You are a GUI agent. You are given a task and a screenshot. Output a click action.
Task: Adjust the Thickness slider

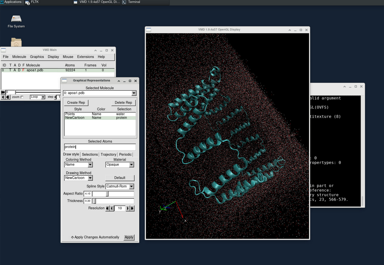113,201
